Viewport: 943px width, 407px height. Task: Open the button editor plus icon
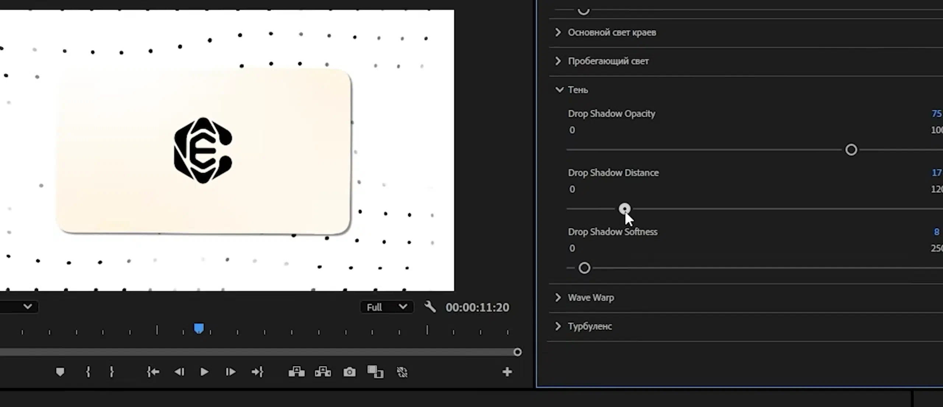pyautogui.click(x=507, y=372)
